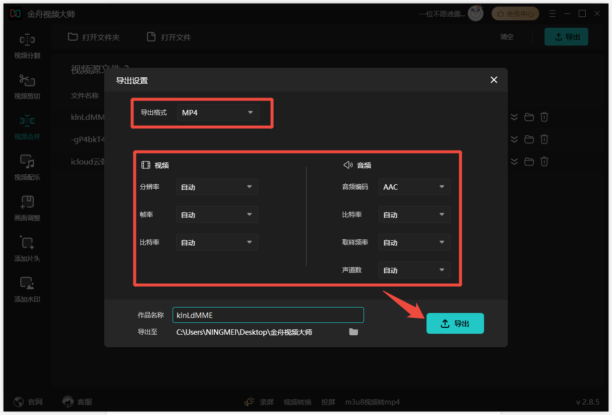
Task: Go to 画面调整 in the sidebar
Action: (x=27, y=209)
